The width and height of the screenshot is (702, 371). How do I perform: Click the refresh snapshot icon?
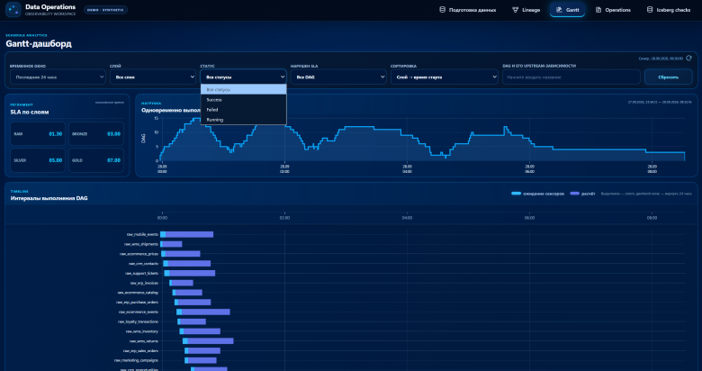click(x=689, y=59)
